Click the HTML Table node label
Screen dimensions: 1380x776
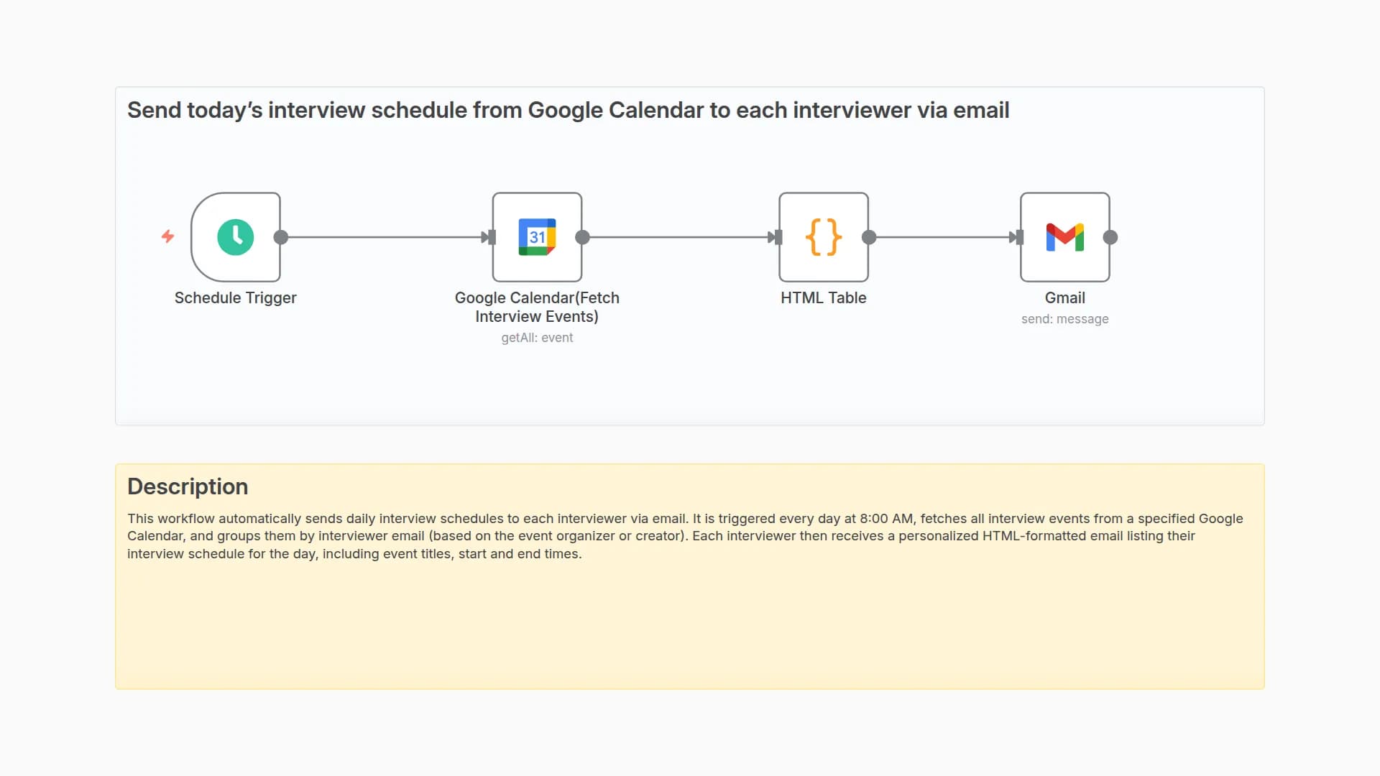pos(823,297)
